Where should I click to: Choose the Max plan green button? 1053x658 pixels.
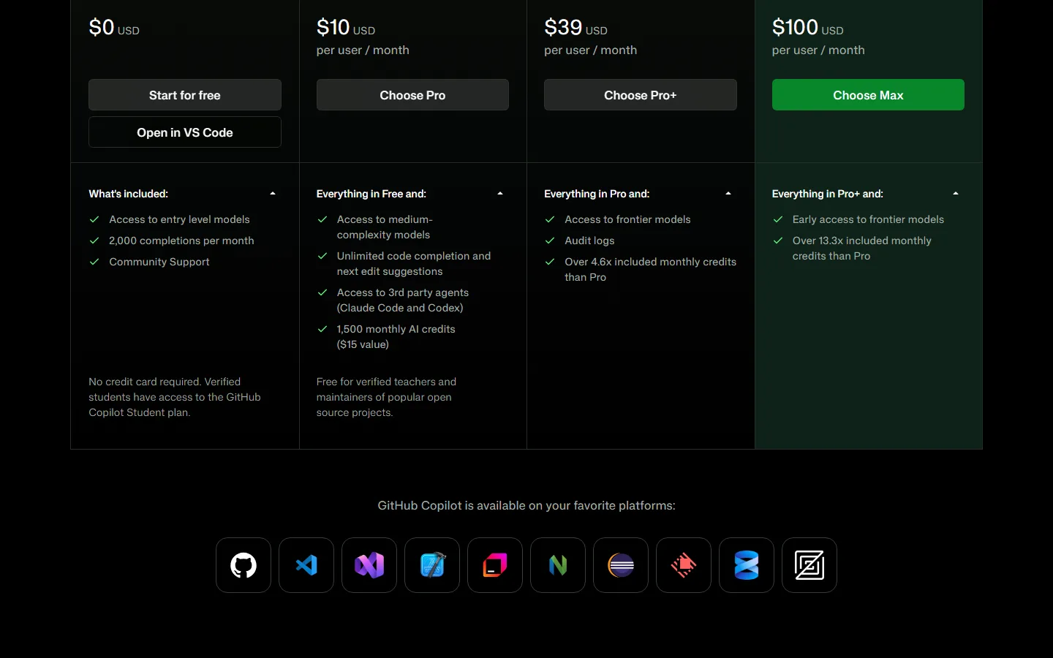pyautogui.click(x=868, y=95)
